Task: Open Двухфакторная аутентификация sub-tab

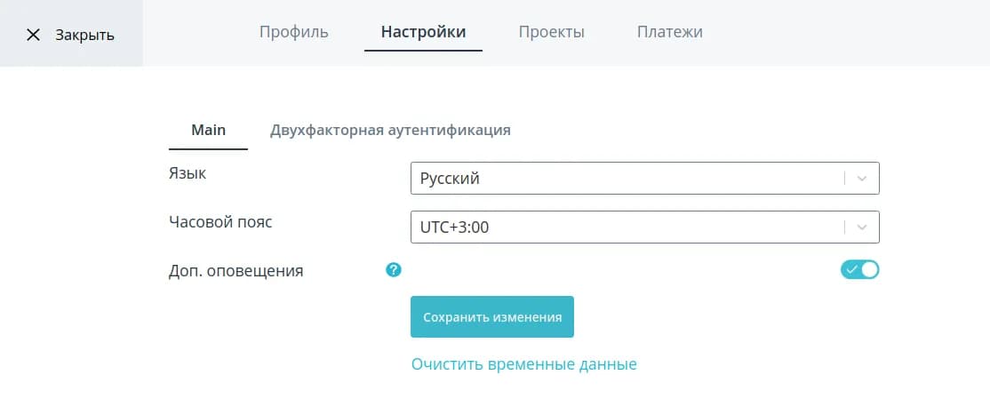Action: 390,130
